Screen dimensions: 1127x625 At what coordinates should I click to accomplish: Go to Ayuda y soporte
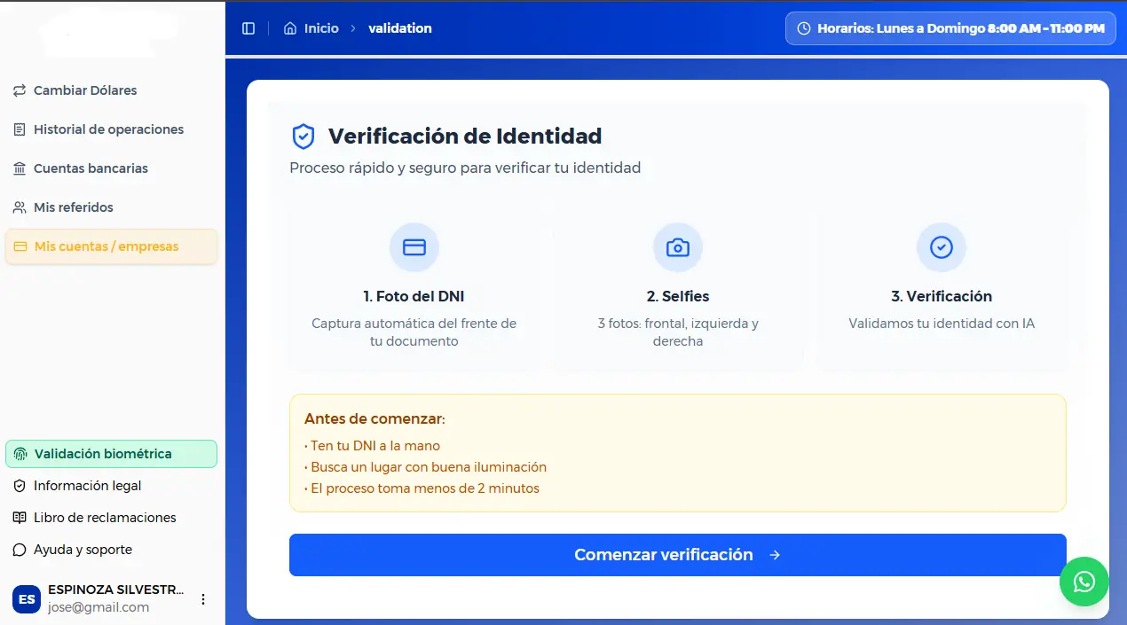[x=111, y=550]
